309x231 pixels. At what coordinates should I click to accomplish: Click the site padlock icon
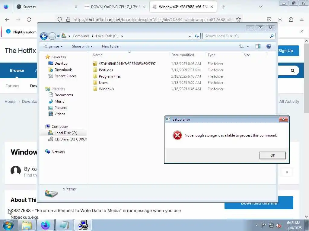point(68,19)
